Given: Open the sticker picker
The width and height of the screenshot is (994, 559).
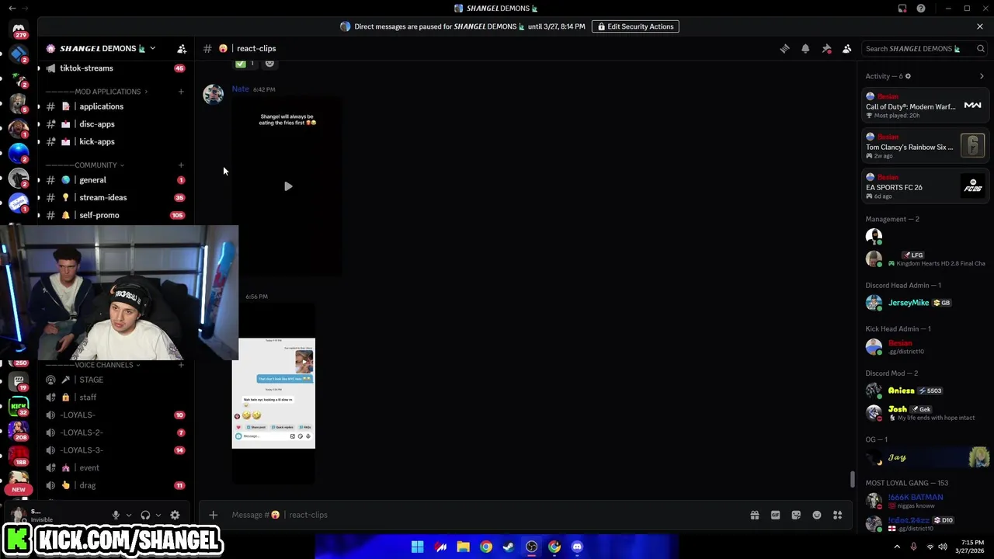Looking at the screenshot, I should (x=796, y=515).
